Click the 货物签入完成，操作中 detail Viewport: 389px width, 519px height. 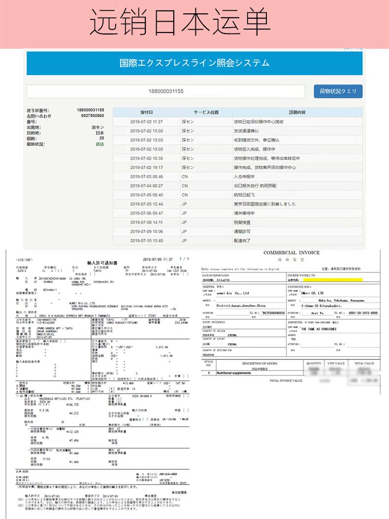255,149
